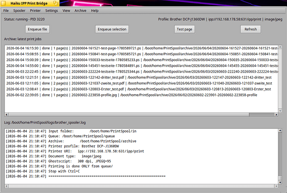Click the log line 'Ghostscript: 300 dpi'
This screenshot has height=193, width=287.
[58, 161]
